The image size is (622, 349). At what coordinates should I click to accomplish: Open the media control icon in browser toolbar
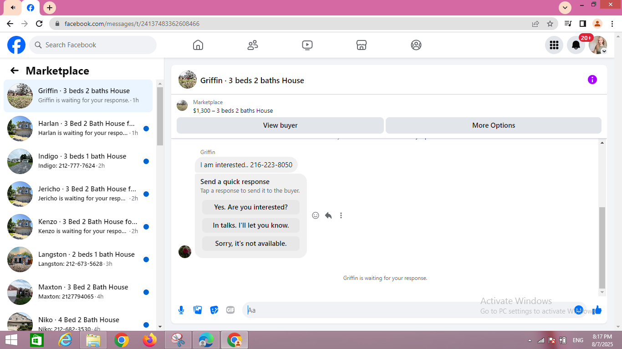[x=568, y=24]
